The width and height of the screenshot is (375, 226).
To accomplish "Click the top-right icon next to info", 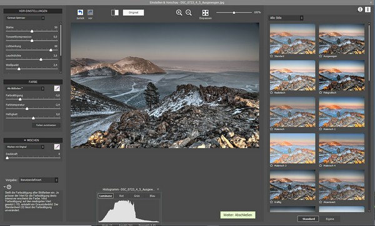I will click(x=368, y=9).
